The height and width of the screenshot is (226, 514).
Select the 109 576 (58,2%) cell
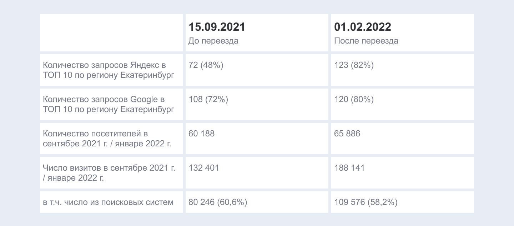coord(366,202)
